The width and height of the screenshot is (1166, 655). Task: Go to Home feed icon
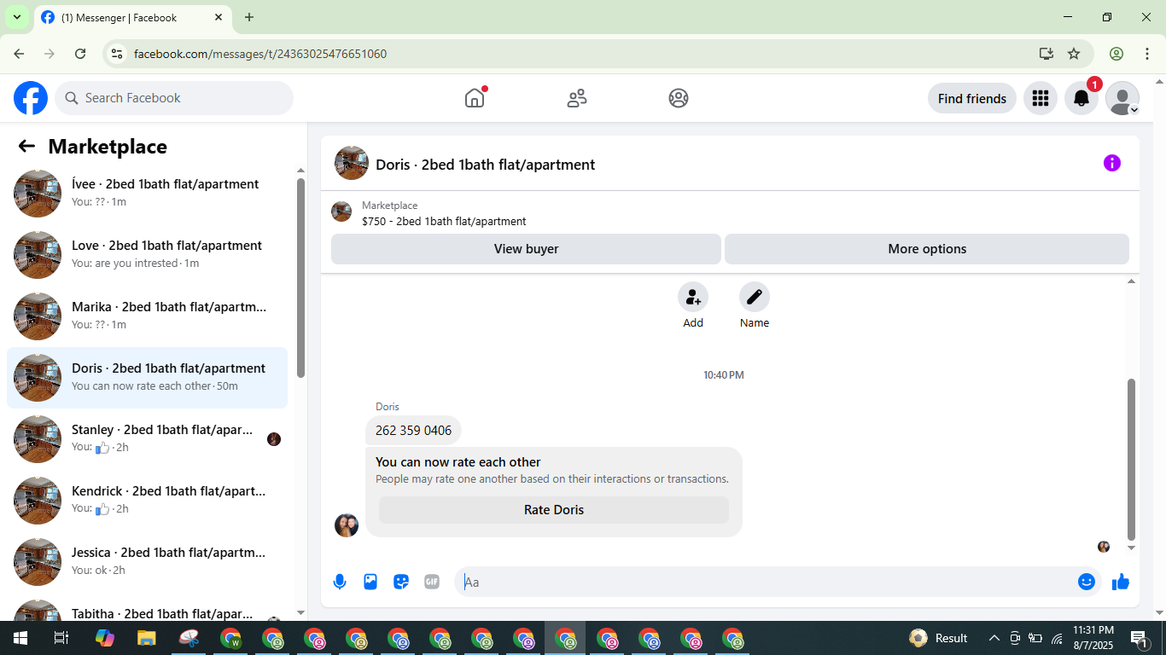click(x=475, y=98)
